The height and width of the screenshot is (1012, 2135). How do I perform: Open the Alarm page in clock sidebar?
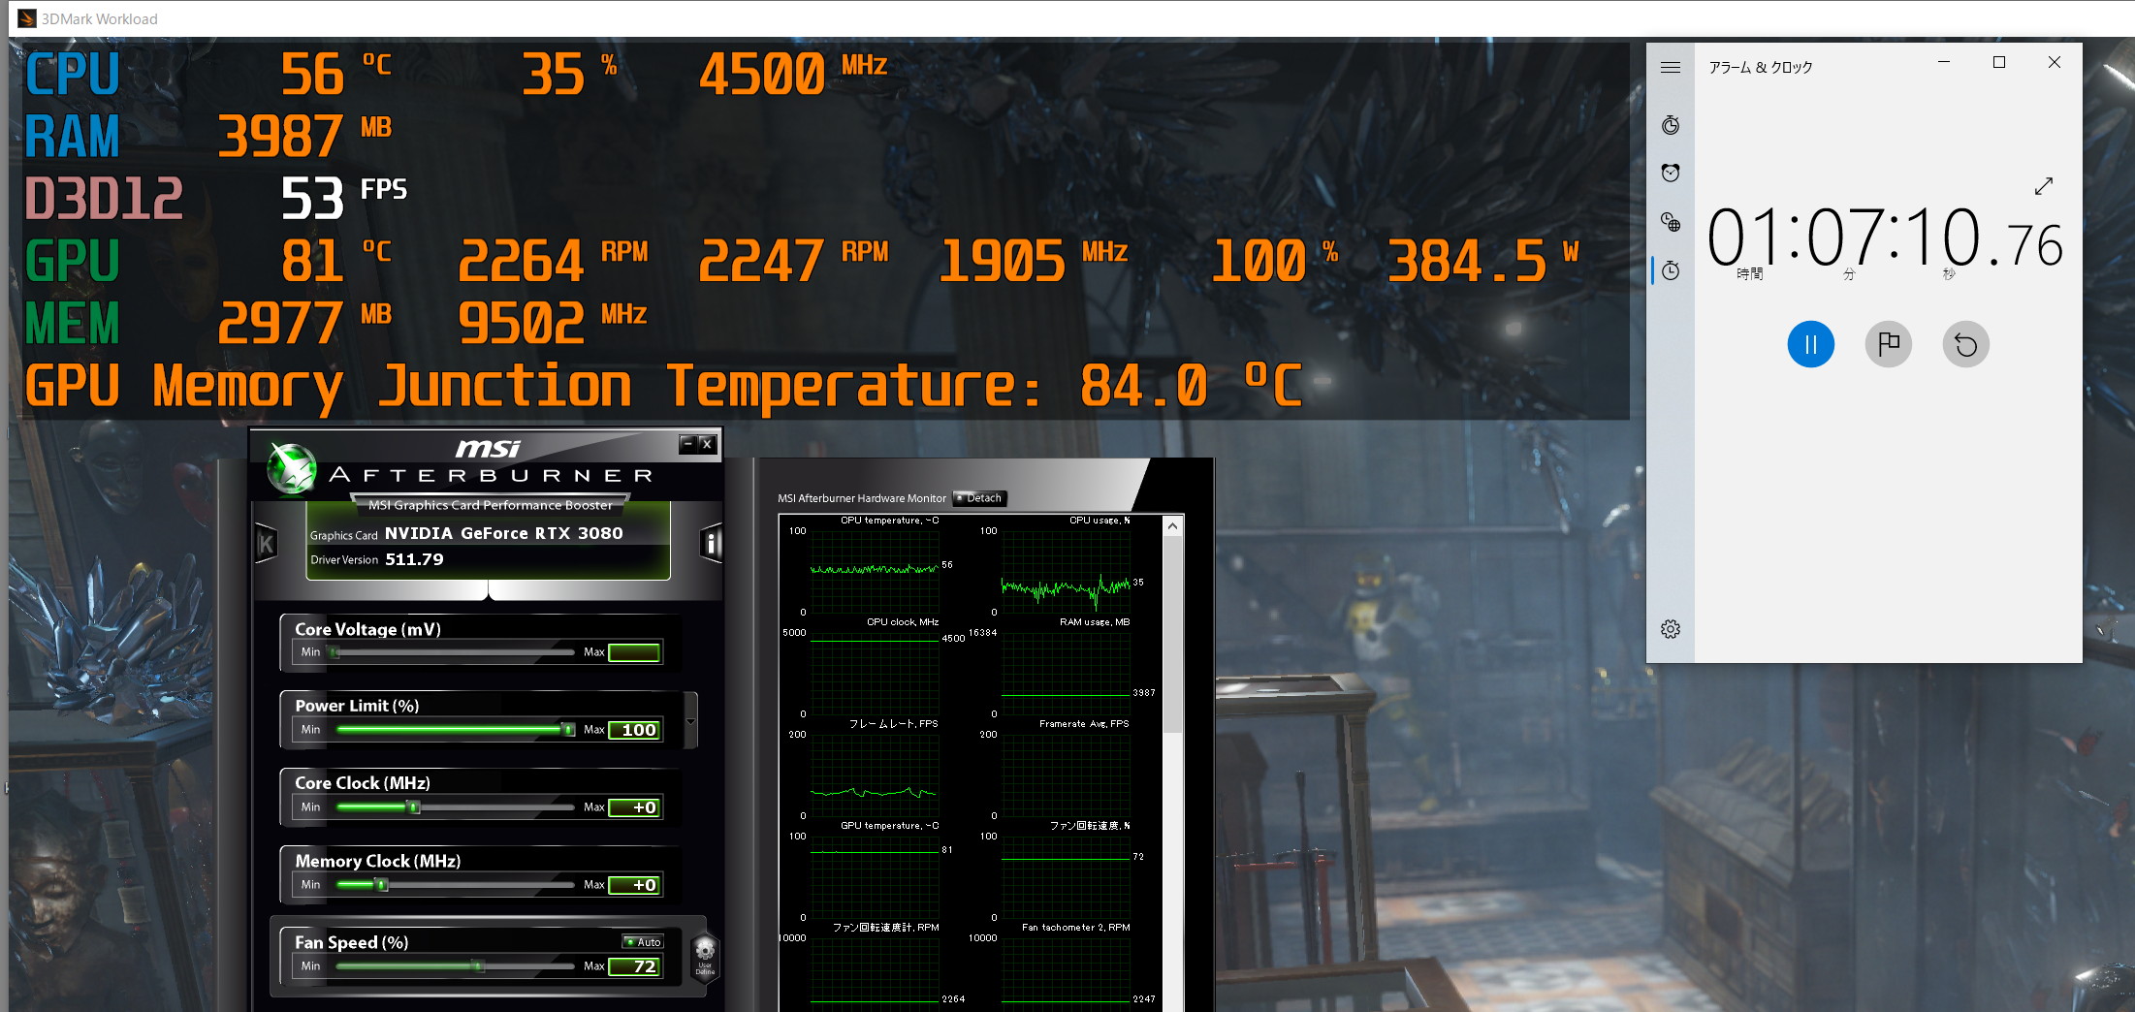tap(1671, 174)
